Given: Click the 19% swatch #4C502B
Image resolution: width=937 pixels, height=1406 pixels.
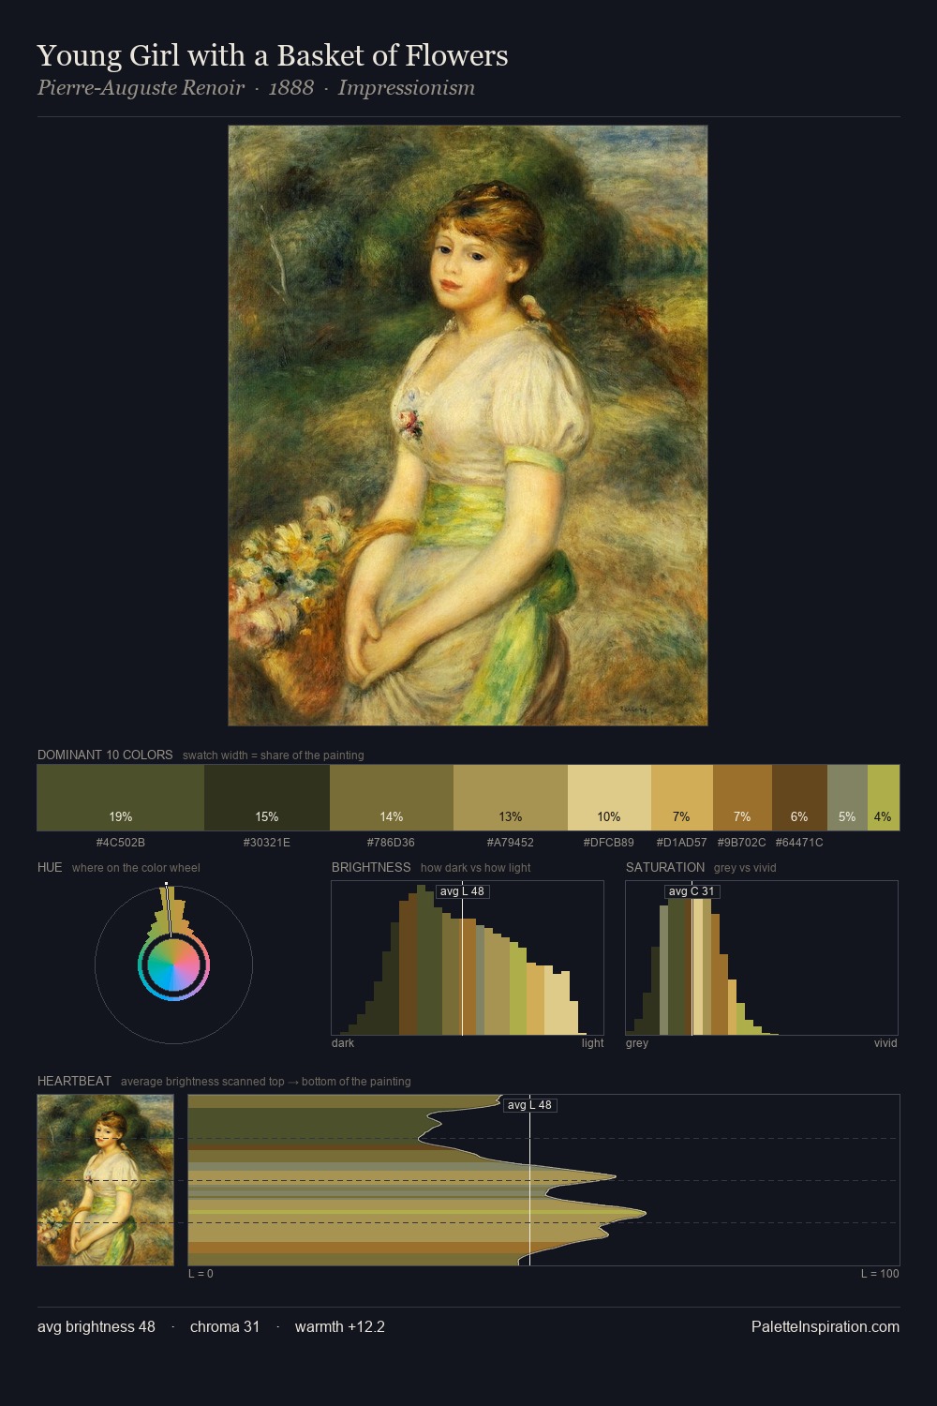Looking at the screenshot, I should pos(121,798).
